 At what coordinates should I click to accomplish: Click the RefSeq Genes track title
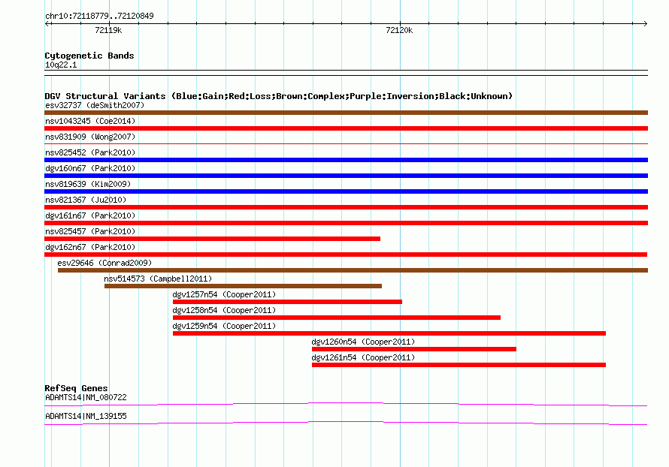click(x=76, y=388)
